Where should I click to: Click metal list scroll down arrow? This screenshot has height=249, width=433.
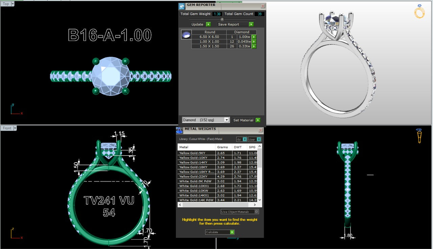click(x=260, y=200)
